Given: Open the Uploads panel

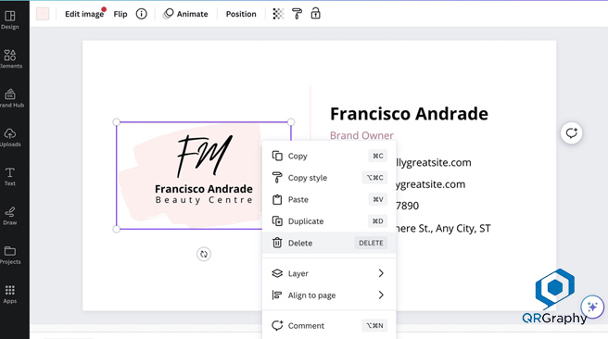Looking at the screenshot, I should tap(10, 137).
